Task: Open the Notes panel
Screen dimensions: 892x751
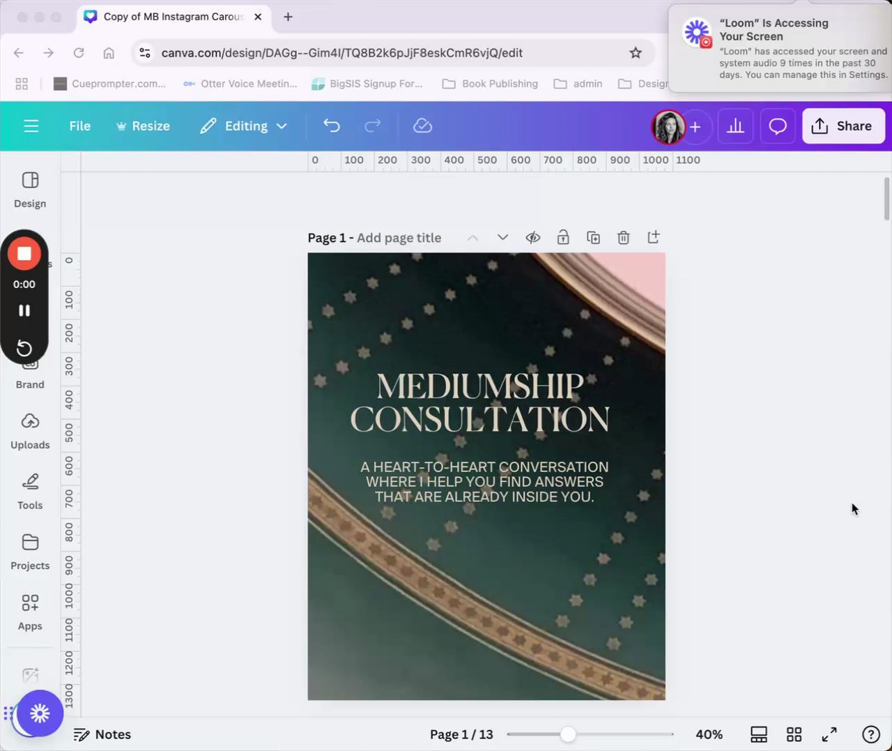Action: coord(102,734)
